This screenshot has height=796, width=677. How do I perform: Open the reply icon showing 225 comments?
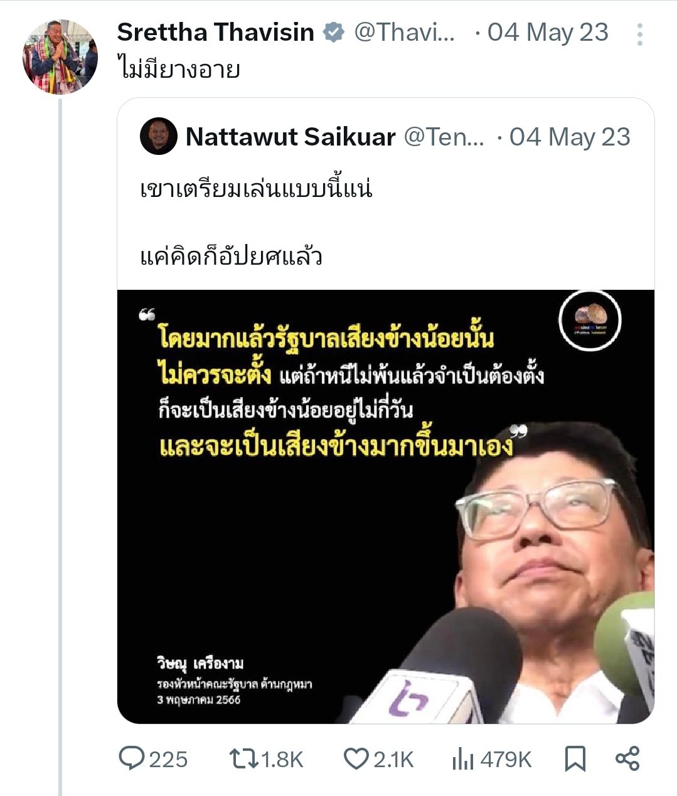point(132,759)
